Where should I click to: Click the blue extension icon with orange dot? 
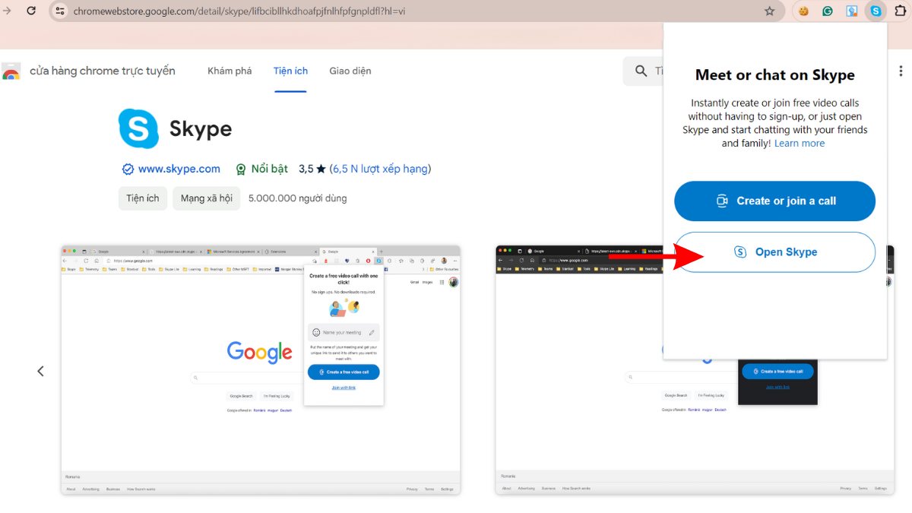tap(851, 11)
